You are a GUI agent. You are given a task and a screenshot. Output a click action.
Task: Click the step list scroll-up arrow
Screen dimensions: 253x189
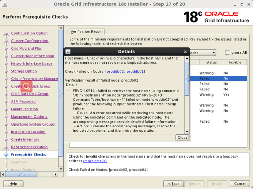coord(61,28)
